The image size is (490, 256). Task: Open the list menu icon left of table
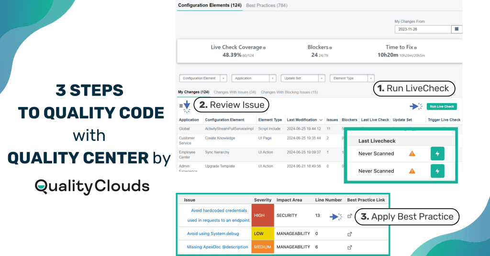tap(181, 106)
